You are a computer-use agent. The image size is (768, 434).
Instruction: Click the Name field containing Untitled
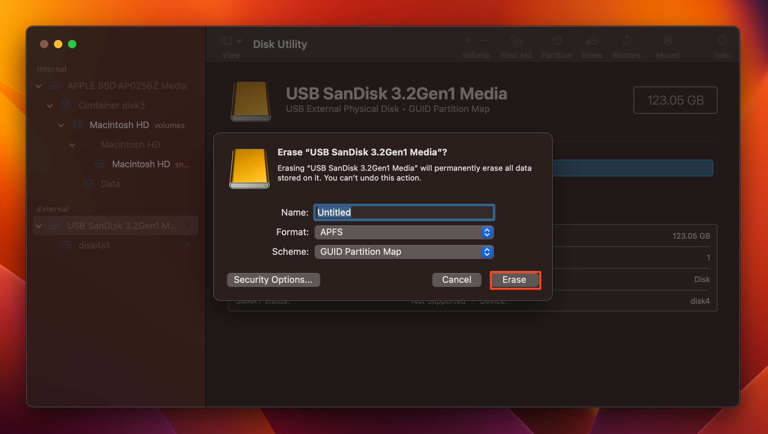tap(404, 212)
